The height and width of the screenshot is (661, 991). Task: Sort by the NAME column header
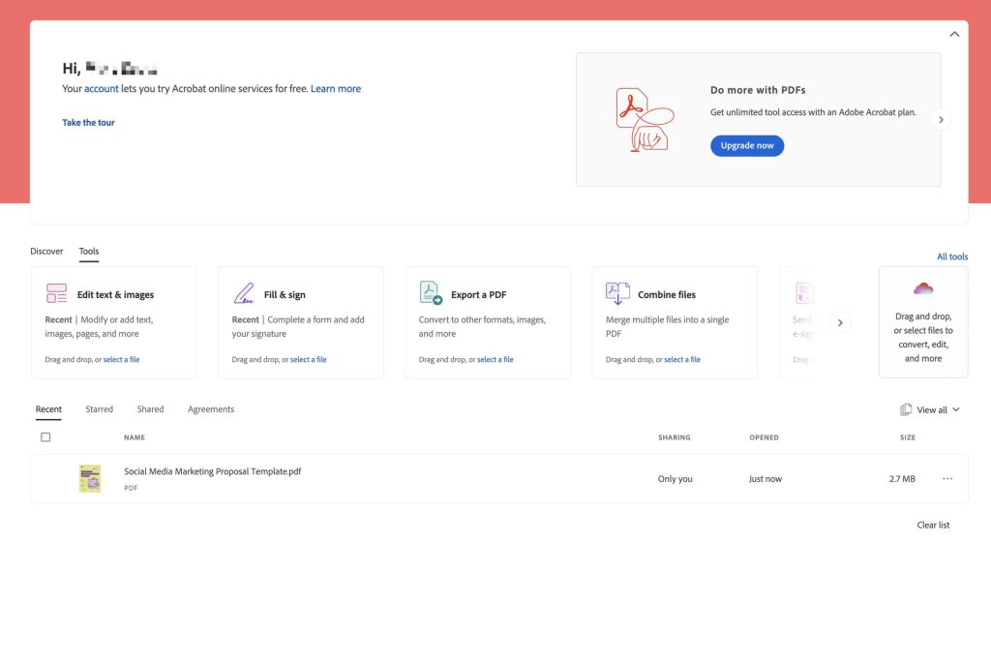click(x=134, y=437)
